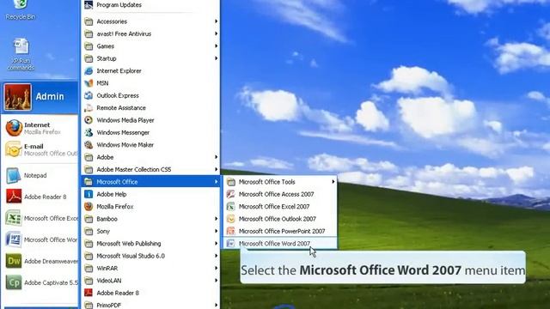Launch Adobe Reader 8 from recent programs
The height and width of the screenshot is (309, 550).
tap(40, 197)
